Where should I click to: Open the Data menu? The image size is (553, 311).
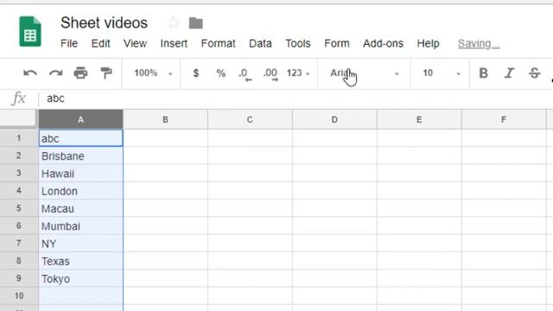point(260,43)
